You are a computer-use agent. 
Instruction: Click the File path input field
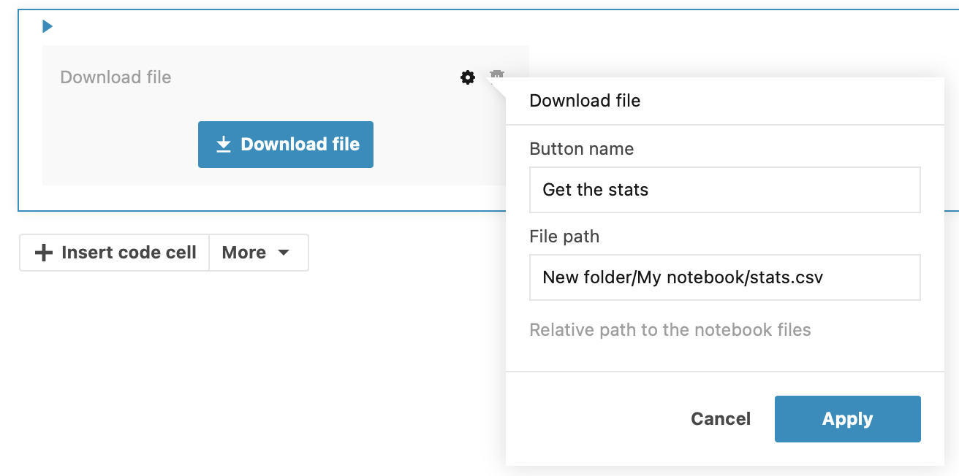[724, 277]
